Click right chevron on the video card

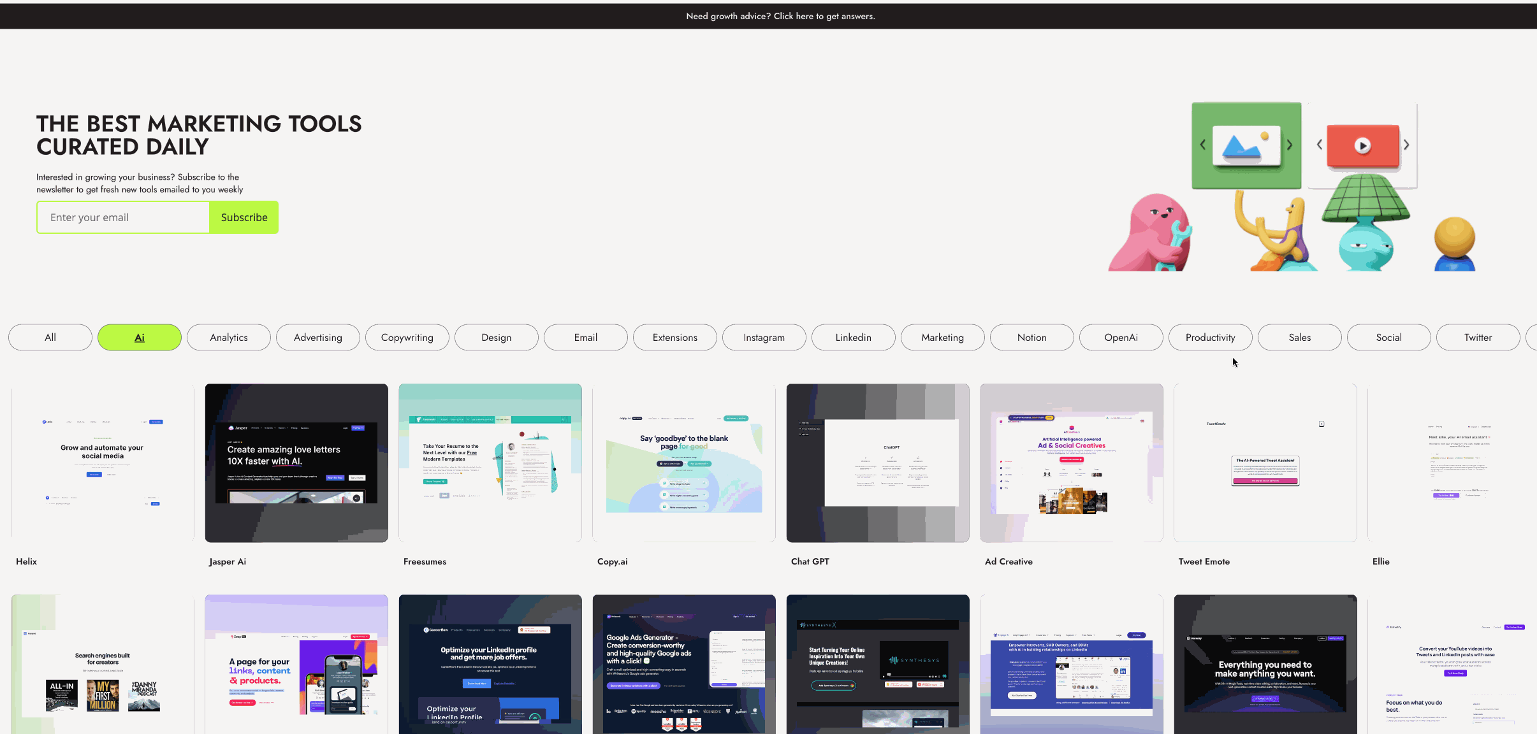1406,145
